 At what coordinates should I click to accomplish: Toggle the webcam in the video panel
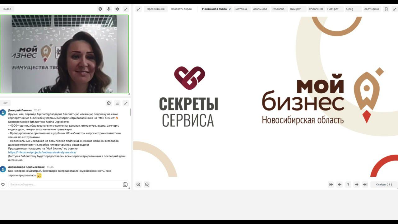point(100,9)
